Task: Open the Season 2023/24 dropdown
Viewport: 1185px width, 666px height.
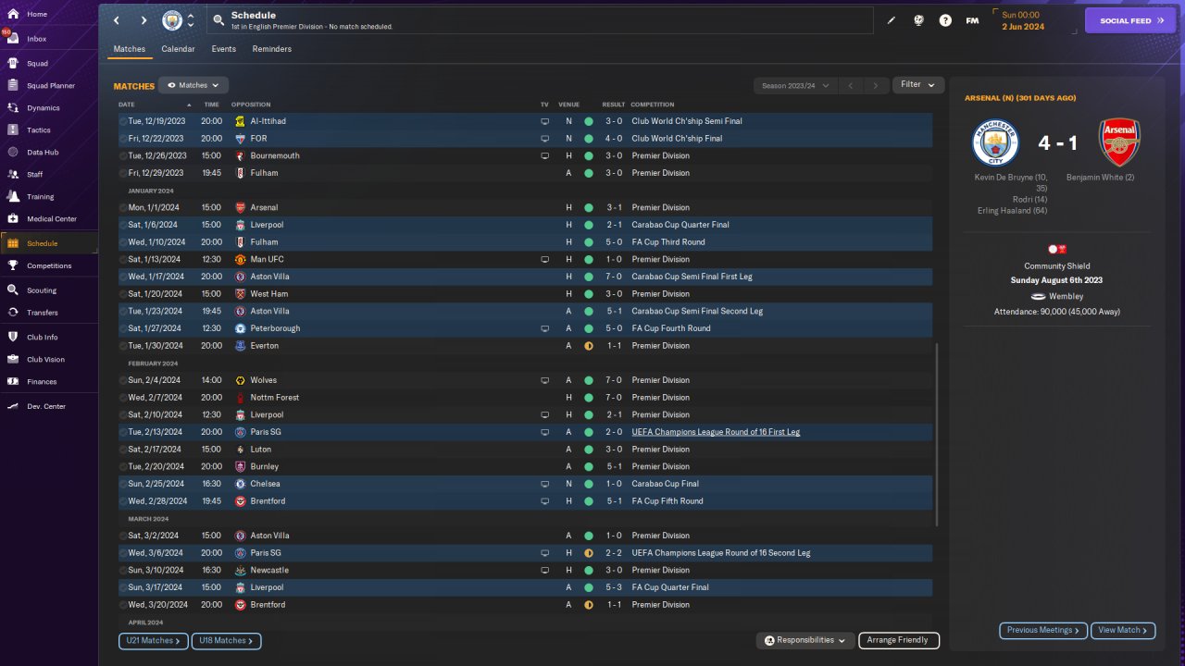Action: 794,85
